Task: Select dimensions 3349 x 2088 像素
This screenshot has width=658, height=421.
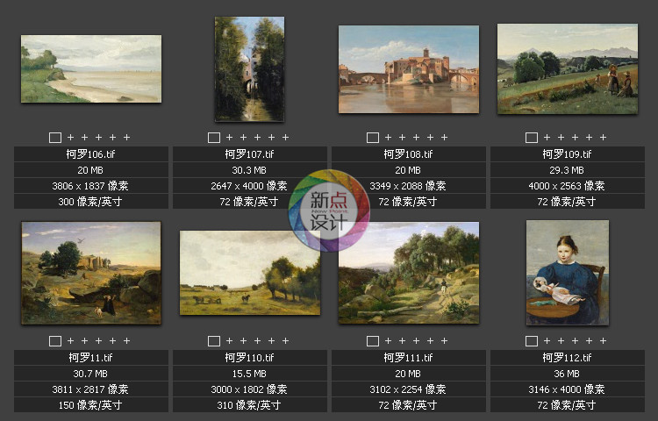Action: (x=408, y=186)
